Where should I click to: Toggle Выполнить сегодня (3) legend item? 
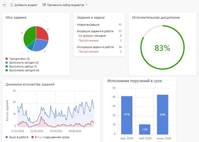point(22,62)
